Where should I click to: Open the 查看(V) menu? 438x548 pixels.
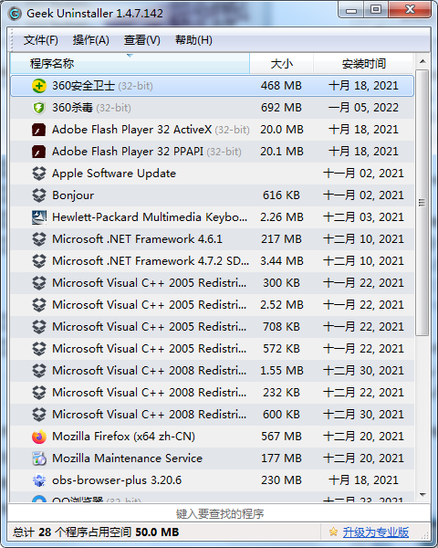pos(141,40)
